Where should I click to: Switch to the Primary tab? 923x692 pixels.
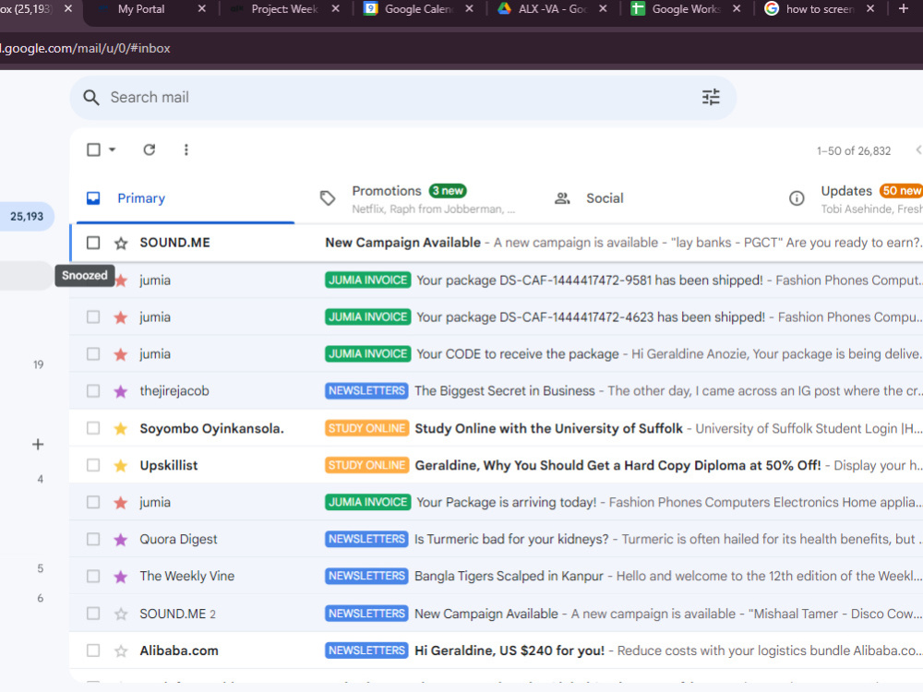185,198
